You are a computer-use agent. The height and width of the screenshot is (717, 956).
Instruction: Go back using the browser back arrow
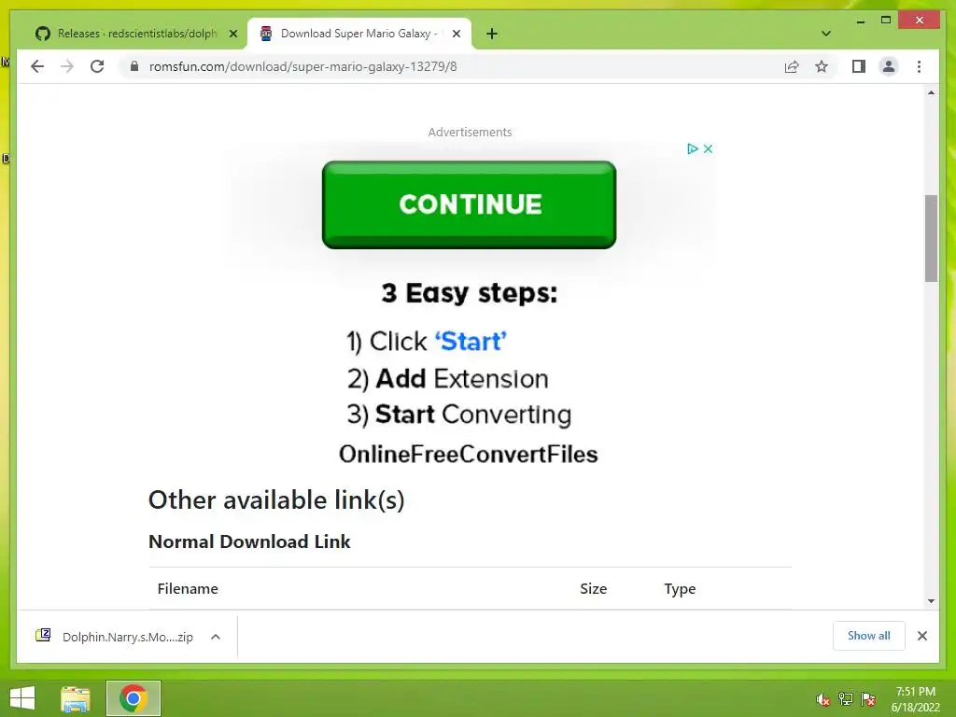point(37,66)
